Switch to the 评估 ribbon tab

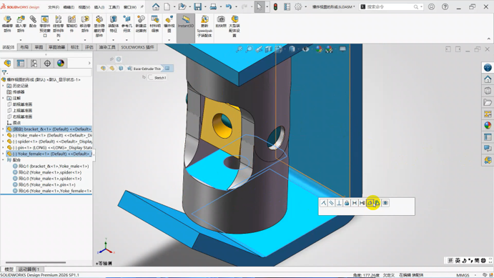[x=89, y=47]
